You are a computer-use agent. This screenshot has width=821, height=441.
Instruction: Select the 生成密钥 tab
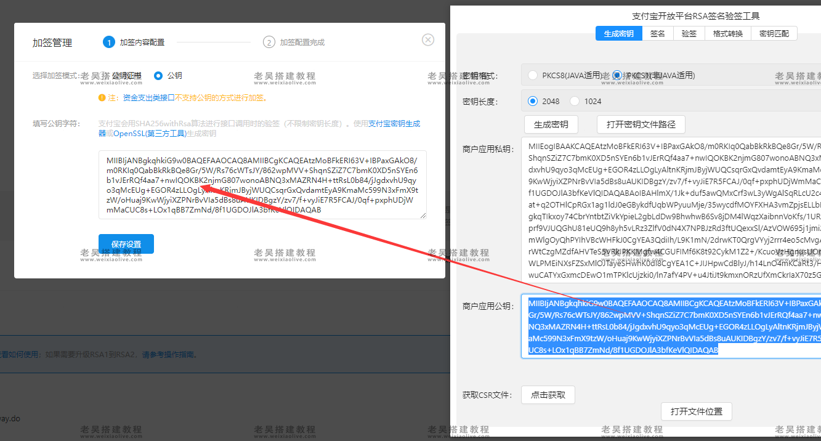click(x=618, y=33)
